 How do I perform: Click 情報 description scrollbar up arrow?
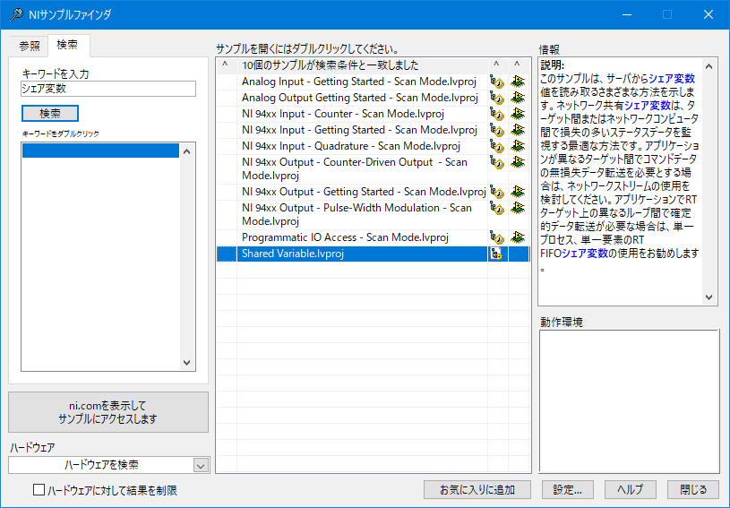click(x=709, y=66)
